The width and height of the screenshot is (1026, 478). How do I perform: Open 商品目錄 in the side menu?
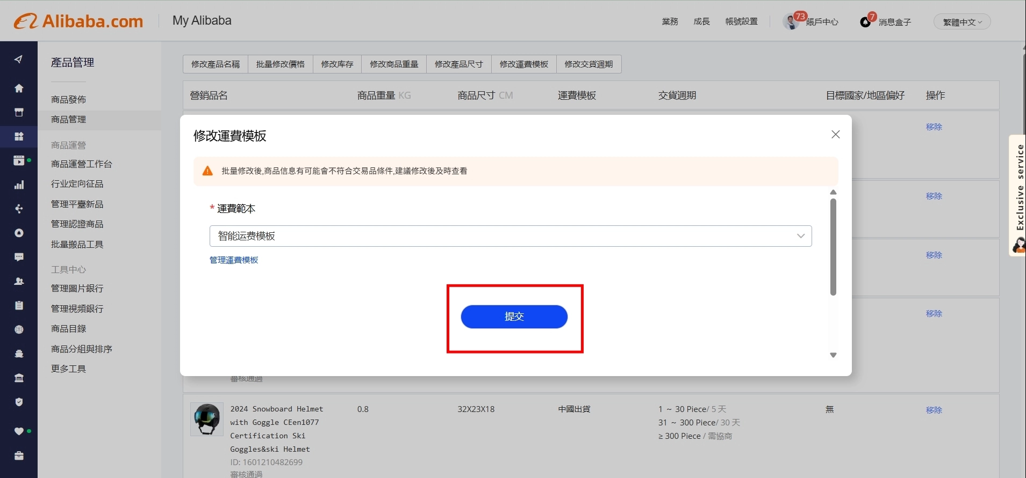[x=68, y=328]
